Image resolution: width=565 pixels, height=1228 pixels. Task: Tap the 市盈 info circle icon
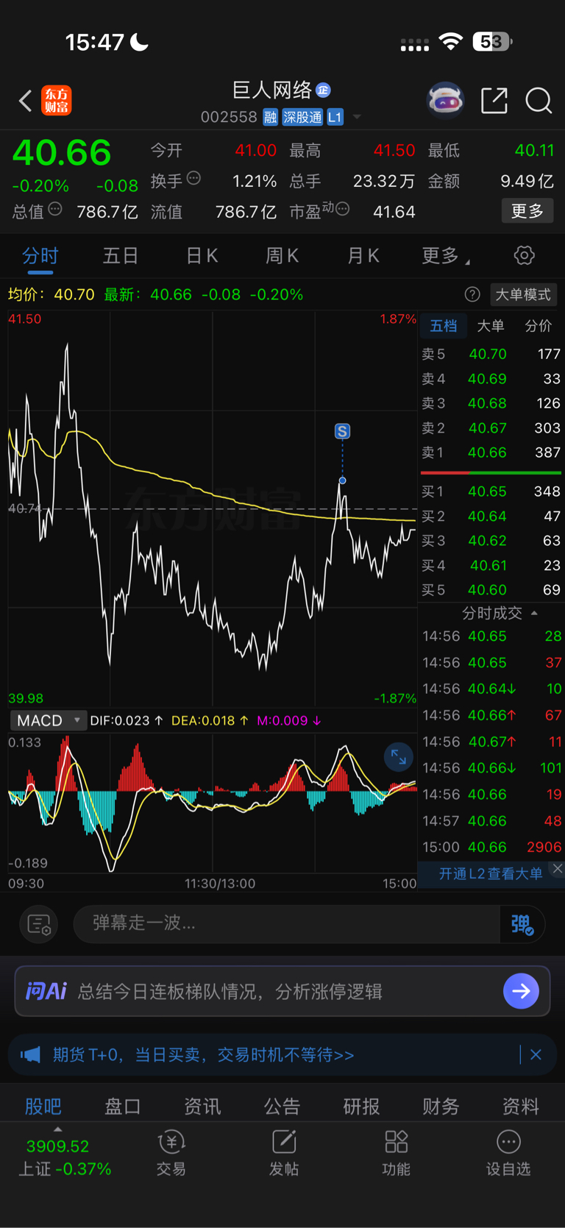point(342,209)
